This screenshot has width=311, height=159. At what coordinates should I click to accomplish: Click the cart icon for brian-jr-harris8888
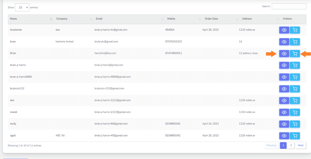(295, 77)
